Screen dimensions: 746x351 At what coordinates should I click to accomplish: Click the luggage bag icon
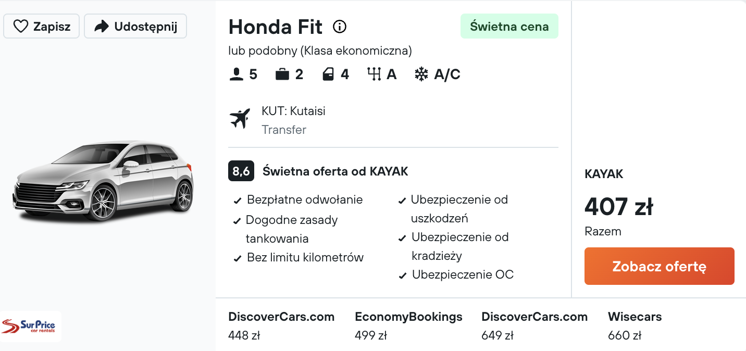tap(282, 74)
